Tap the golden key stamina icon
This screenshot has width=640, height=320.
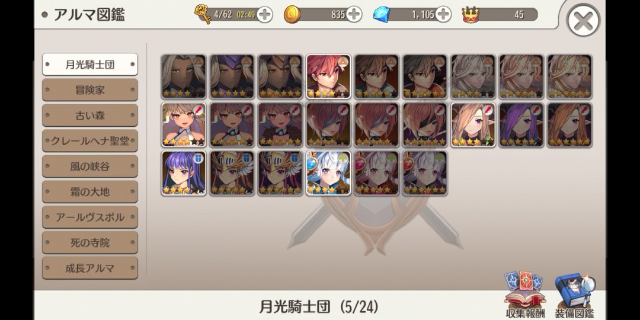click(x=203, y=14)
